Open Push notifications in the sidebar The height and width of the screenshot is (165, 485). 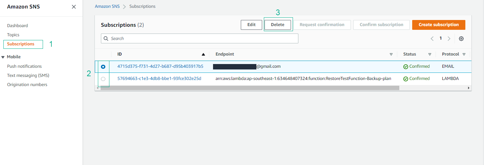tap(24, 66)
